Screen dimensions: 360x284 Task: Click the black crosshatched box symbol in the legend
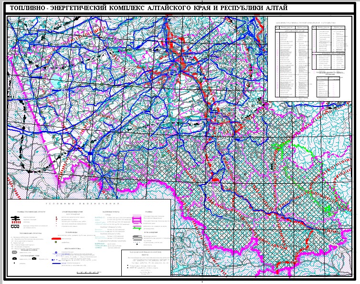click(x=15, y=226)
